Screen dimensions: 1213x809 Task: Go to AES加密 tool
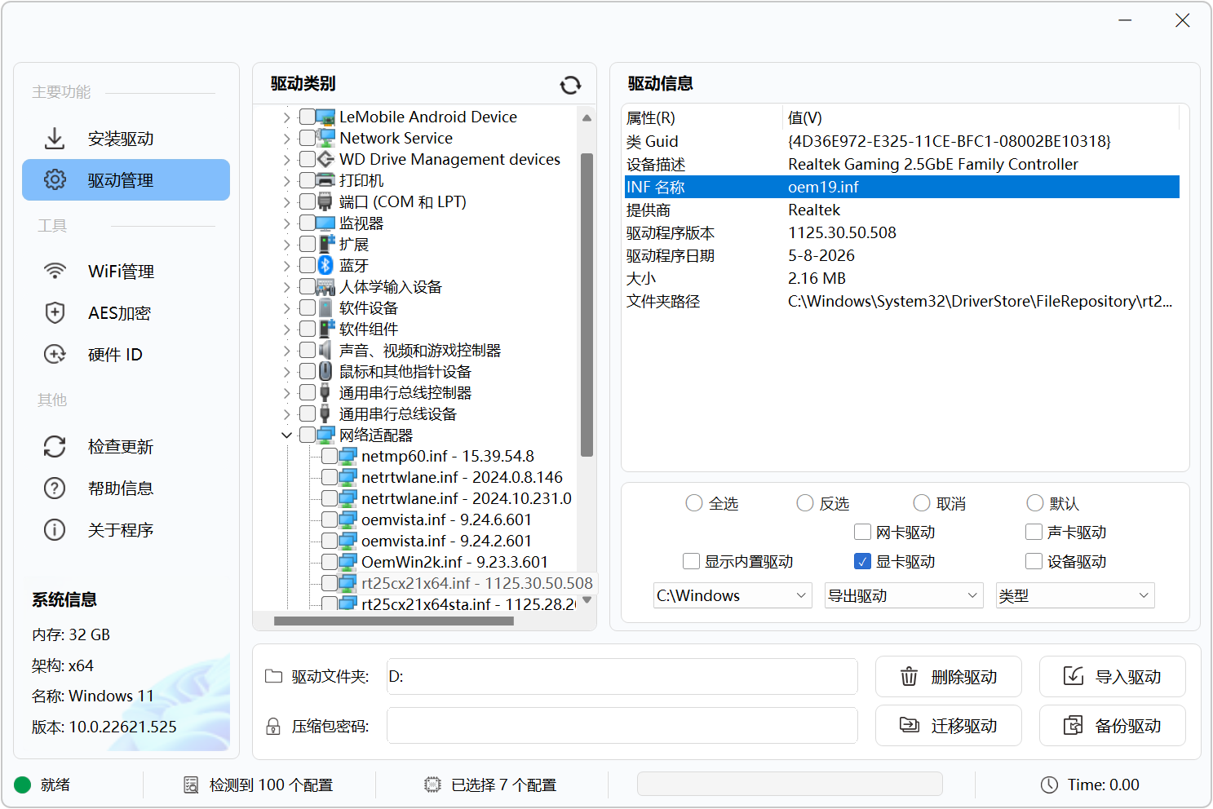tap(126, 312)
